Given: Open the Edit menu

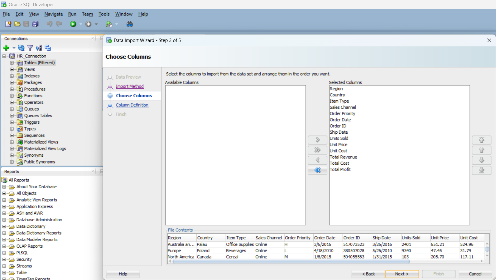Looking at the screenshot, I should [19, 14].
